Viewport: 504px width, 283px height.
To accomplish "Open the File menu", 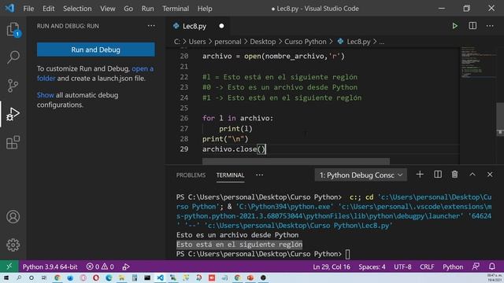I will (x=28, y=9).
